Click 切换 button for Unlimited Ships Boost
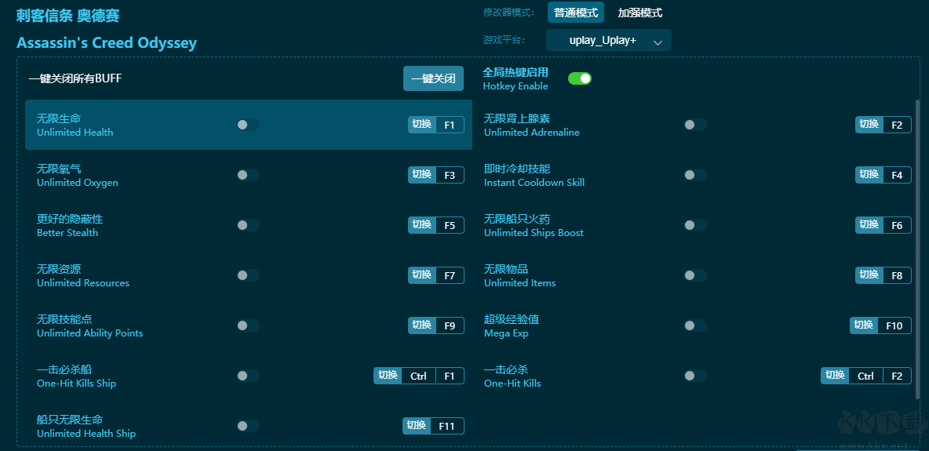The image size is (929, 451). pyautogui.click(x=869, y=225)
